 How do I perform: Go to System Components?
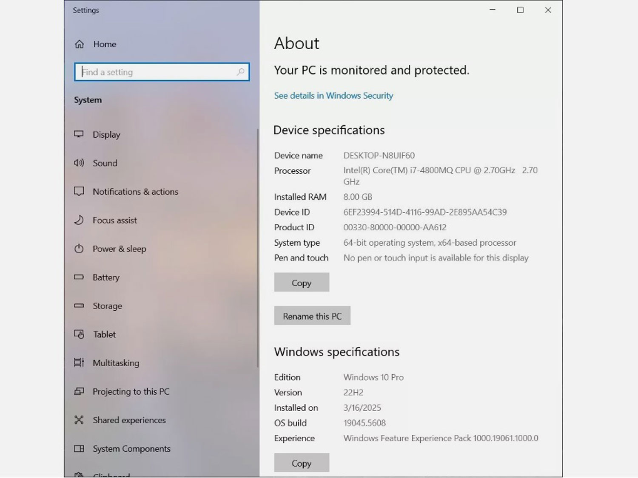[x=131, y=449]
